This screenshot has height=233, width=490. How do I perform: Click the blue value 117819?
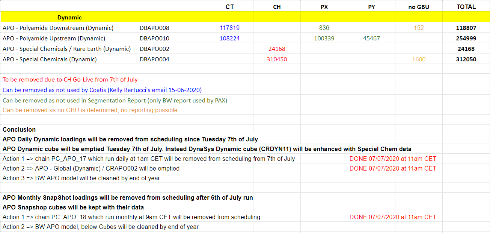tap(229, 28)
